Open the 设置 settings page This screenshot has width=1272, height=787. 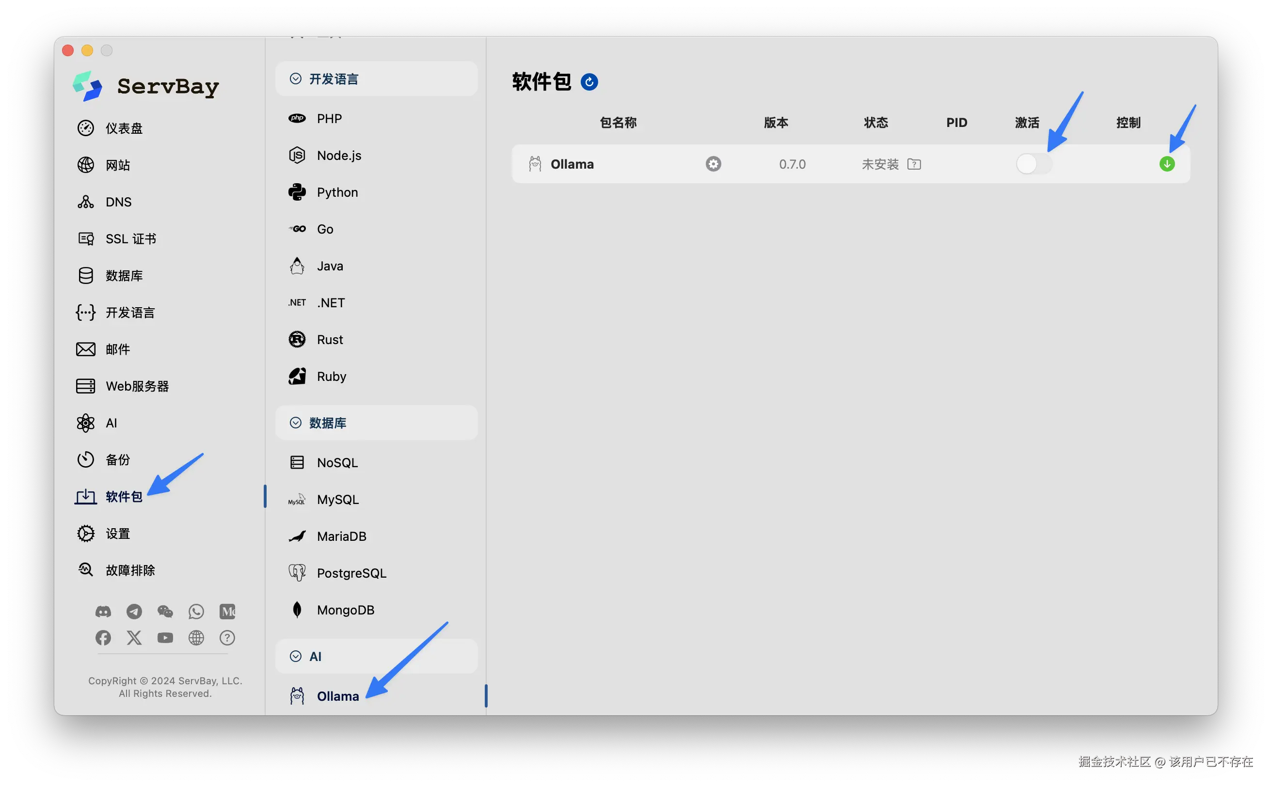(117, 534)
